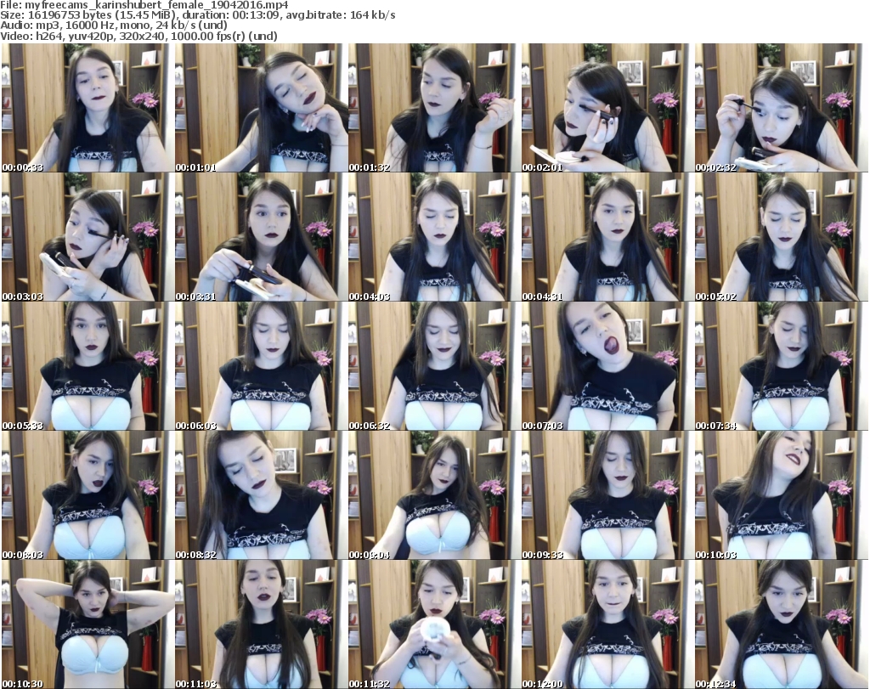Select the 'Size: 16196753 bytes' line
The width and height of the screenshot is (870, 689).
[x=197, y=15]
